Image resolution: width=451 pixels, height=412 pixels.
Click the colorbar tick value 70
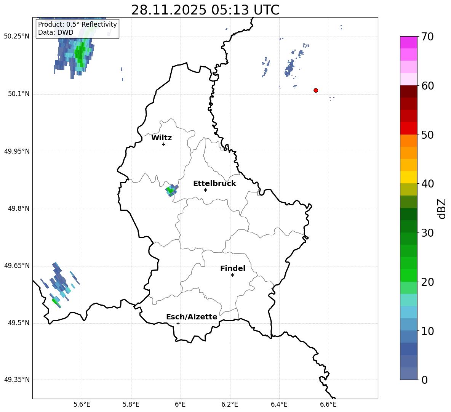coord(427,37)
